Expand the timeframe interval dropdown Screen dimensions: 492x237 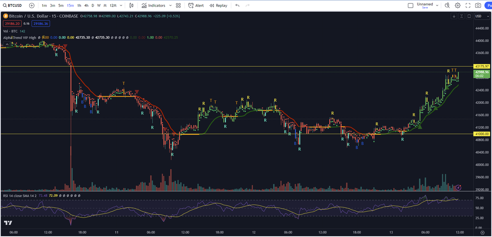click(121, 5)
